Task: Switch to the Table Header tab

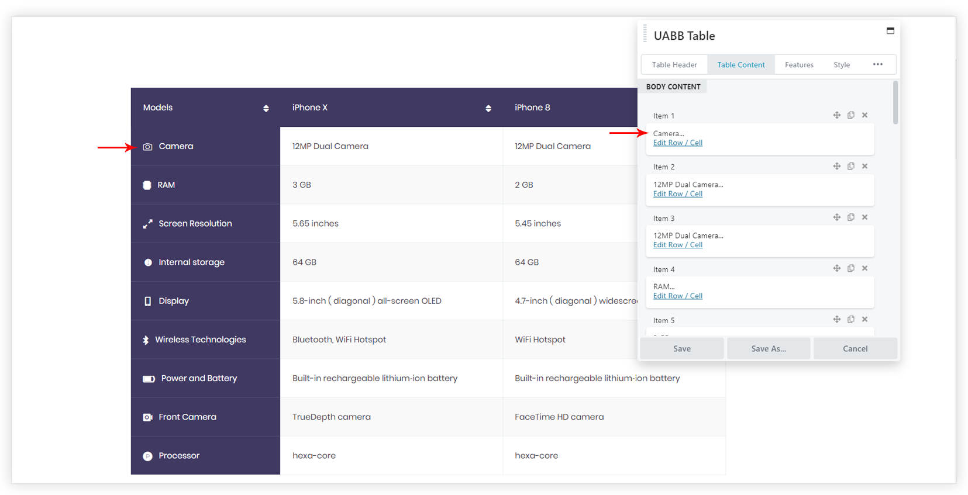Action: (674, 65)
